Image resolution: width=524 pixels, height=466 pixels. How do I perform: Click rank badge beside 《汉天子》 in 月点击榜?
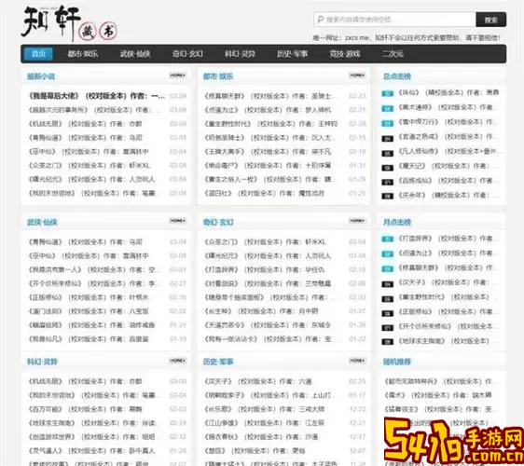coord(388,284)
